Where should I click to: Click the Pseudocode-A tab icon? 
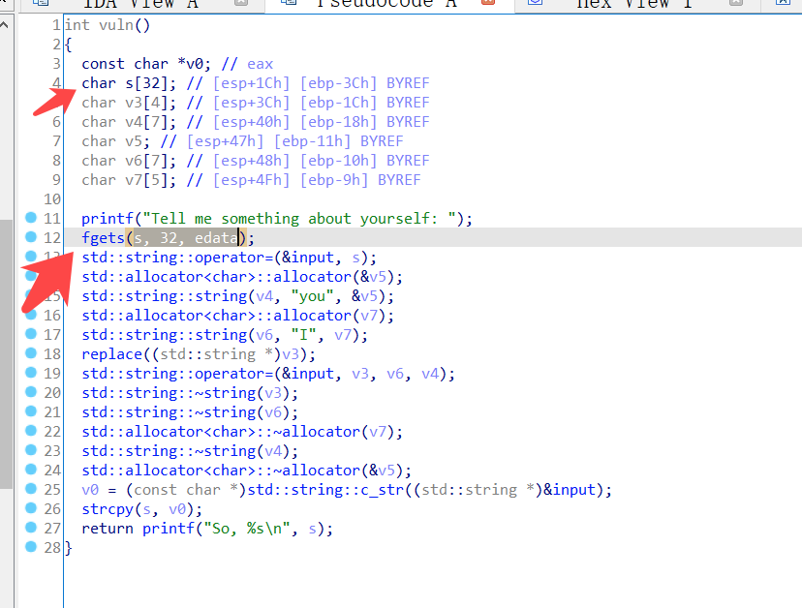(x=288, y=4)
